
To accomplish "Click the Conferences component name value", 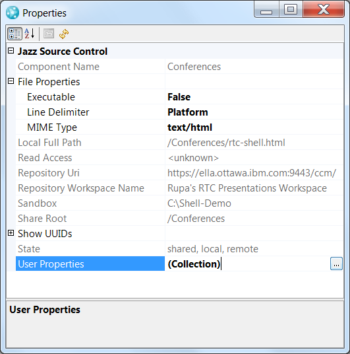I will tap(194, 67).
